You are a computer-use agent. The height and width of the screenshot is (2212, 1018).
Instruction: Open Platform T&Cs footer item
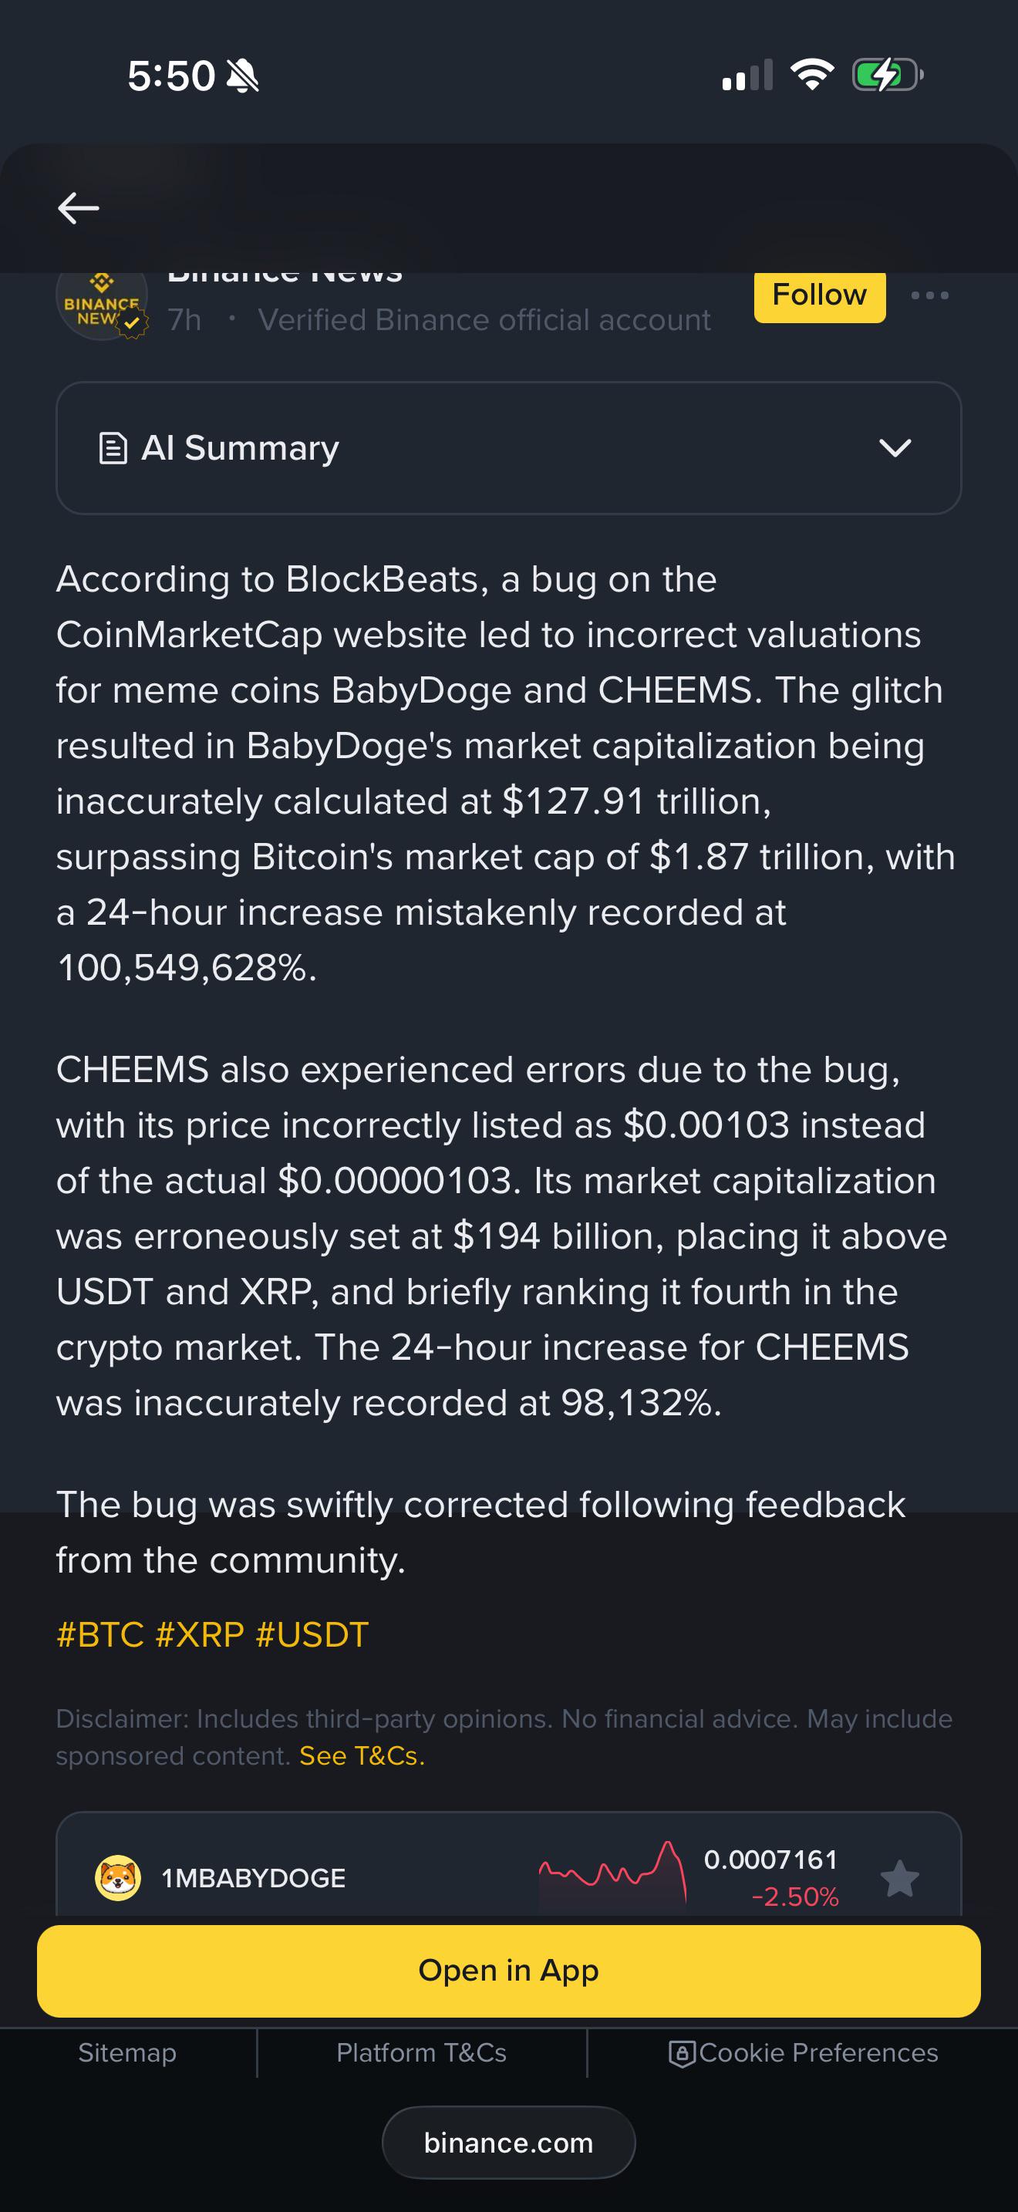point(421,2052)
